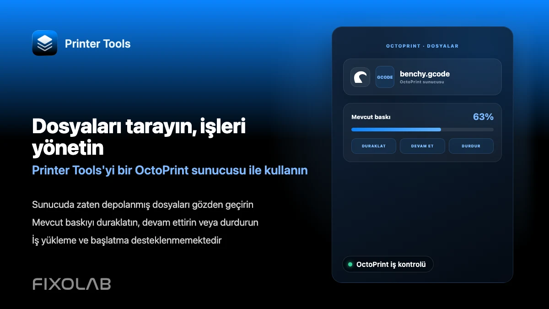
Task: Click the 63% progress value
Action: (483, 117)
